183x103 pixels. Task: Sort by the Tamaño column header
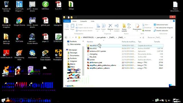(x=157, y=42)
